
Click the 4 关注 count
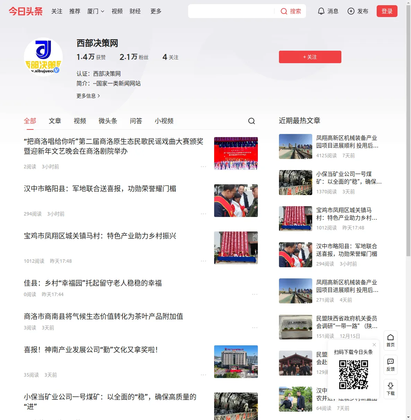170,57
